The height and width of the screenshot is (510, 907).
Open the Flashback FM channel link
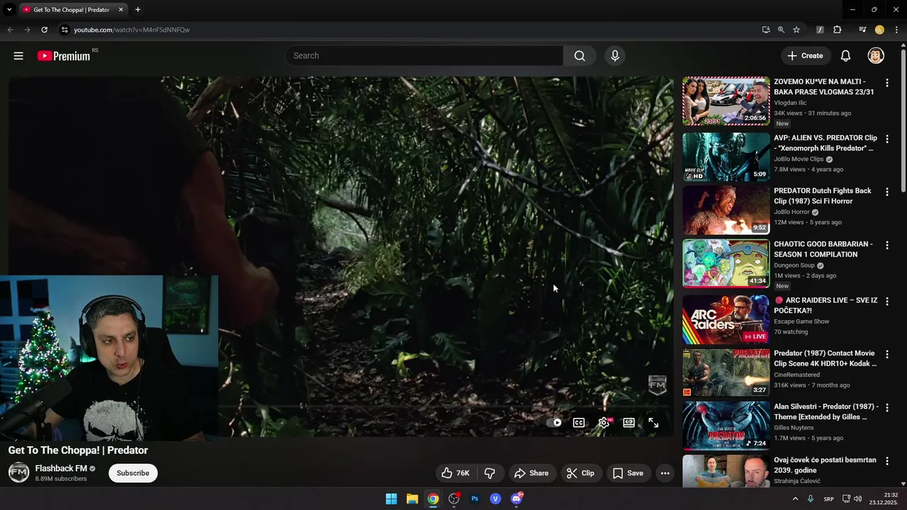61,468
